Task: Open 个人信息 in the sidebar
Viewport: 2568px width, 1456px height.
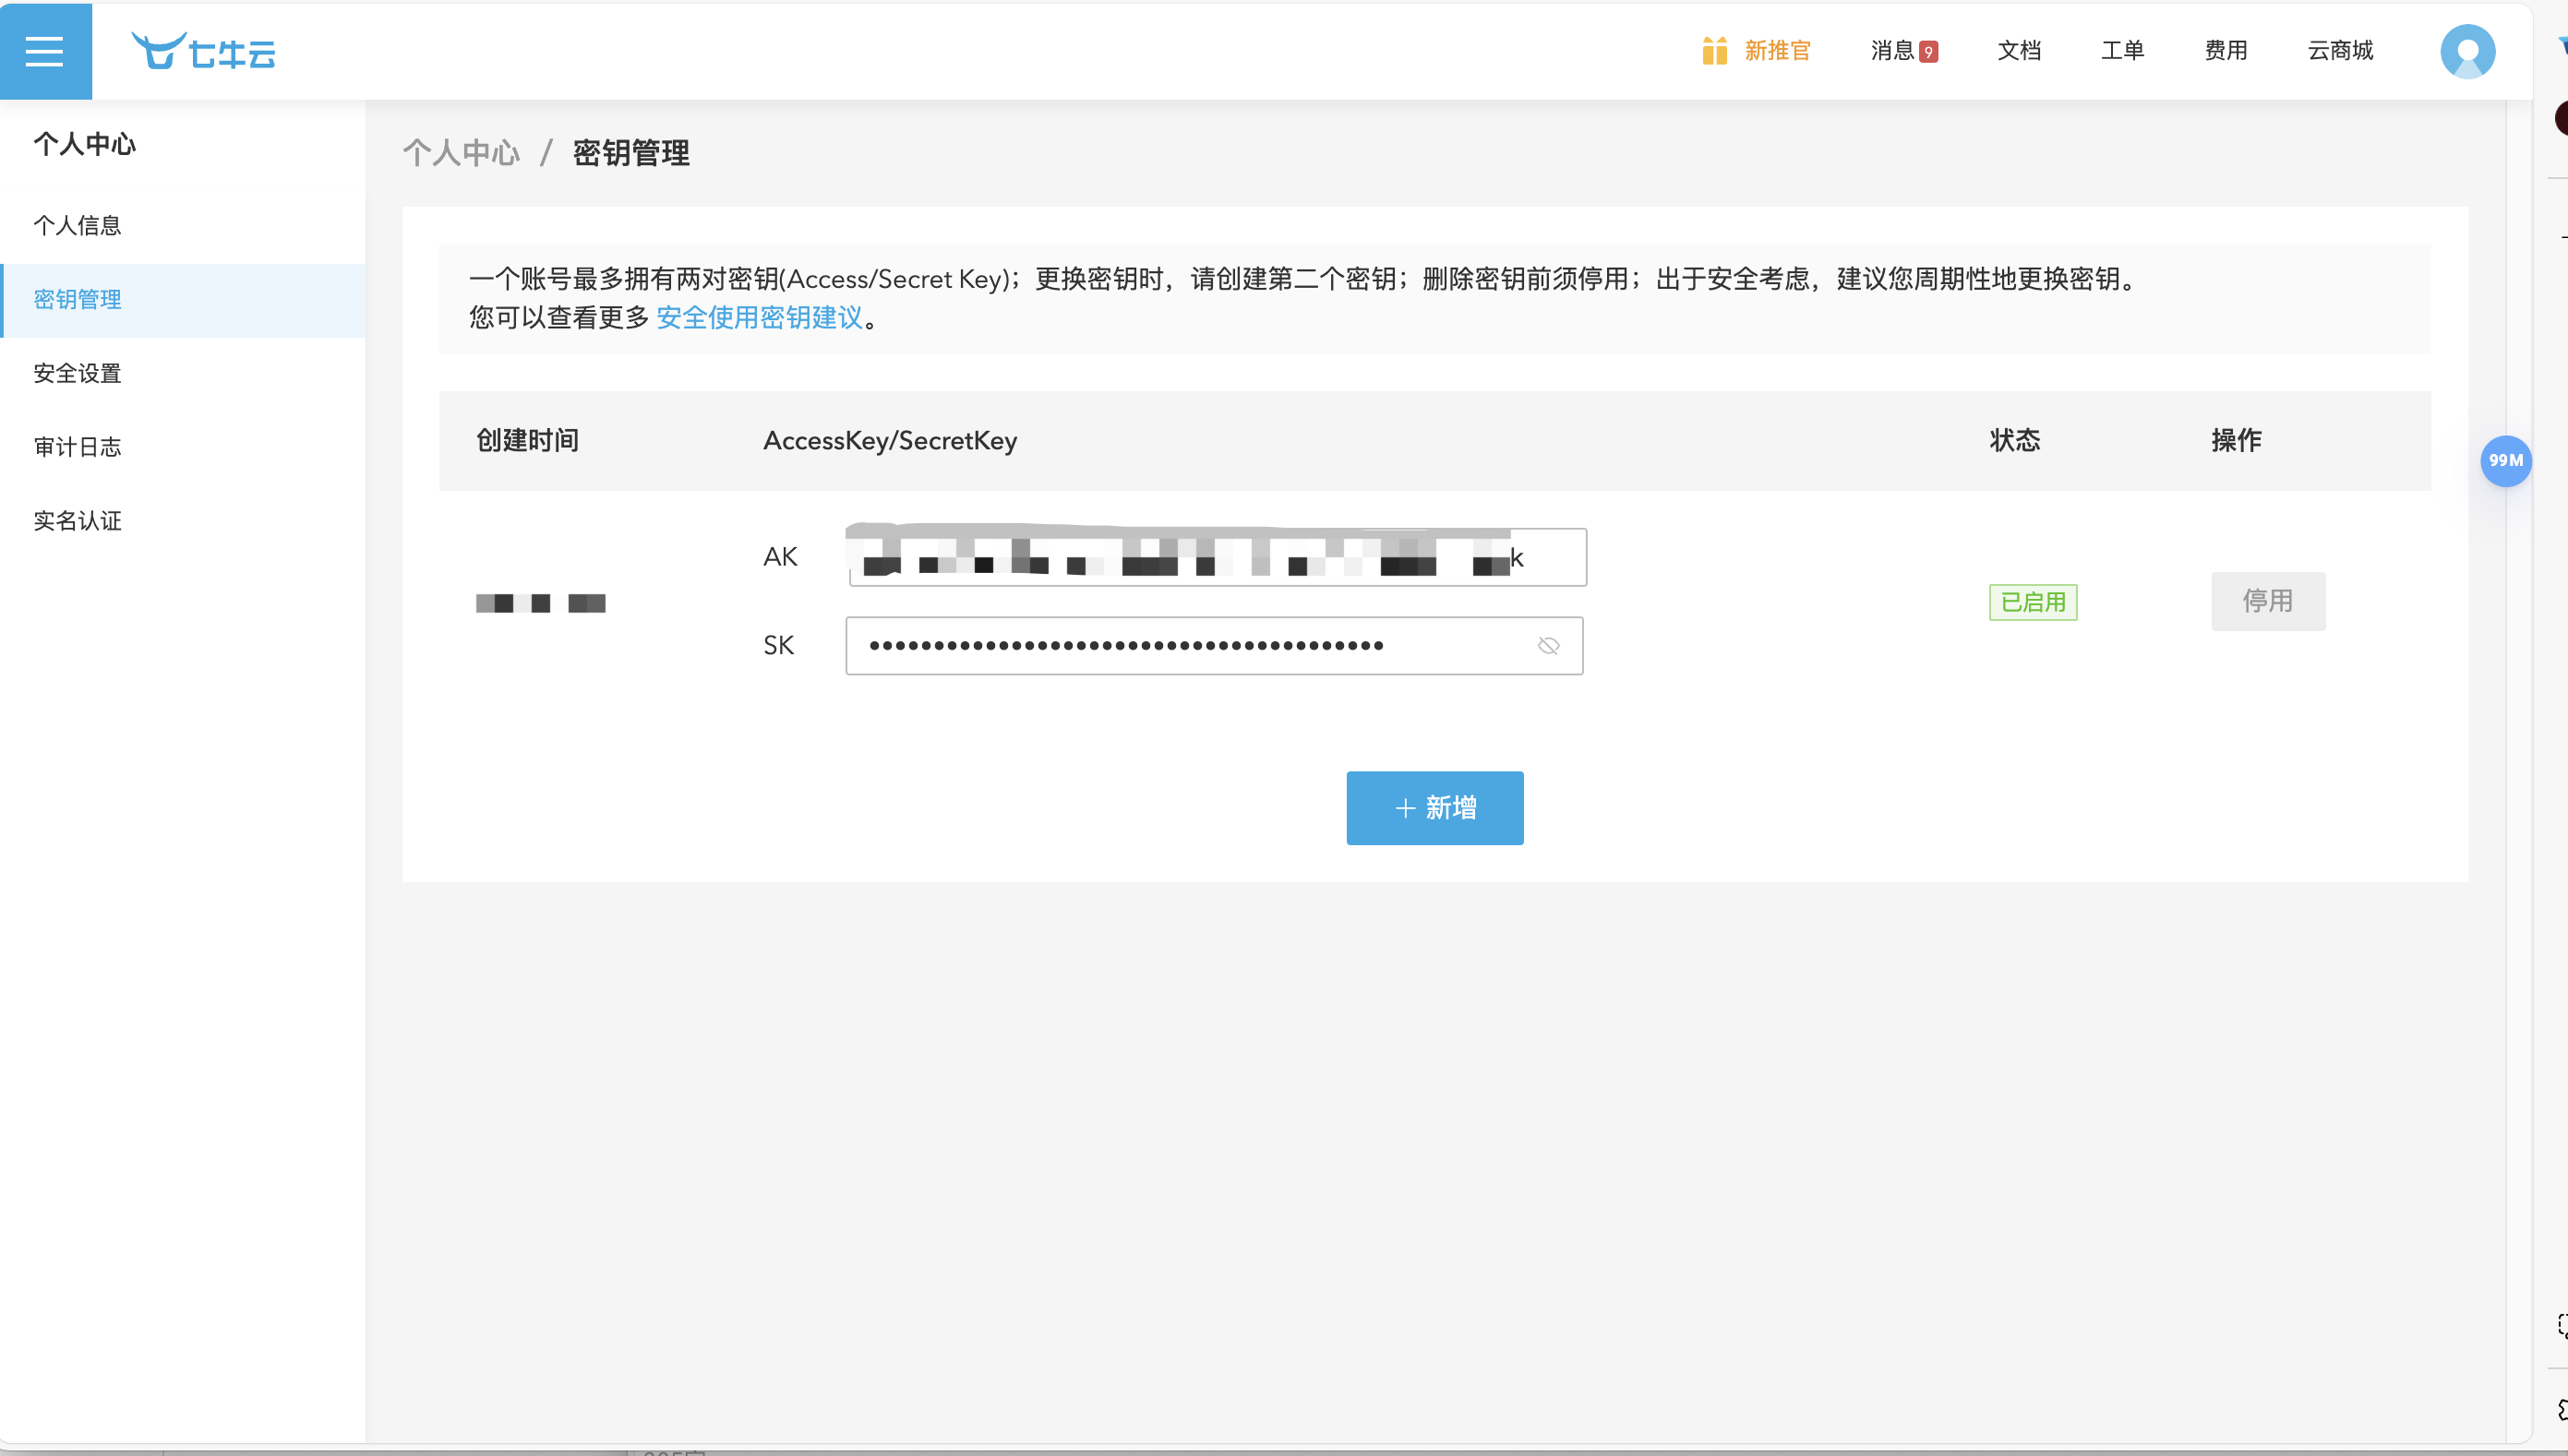Action: (x=78, y=226)
